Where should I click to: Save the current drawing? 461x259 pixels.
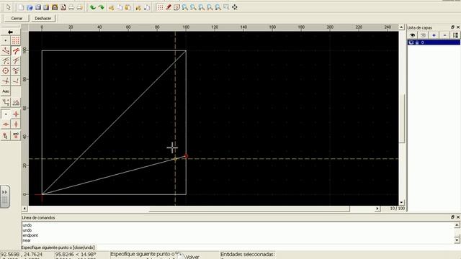coord(38,7)
